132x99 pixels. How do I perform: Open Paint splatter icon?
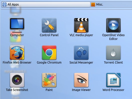click(x=49, y=80)
